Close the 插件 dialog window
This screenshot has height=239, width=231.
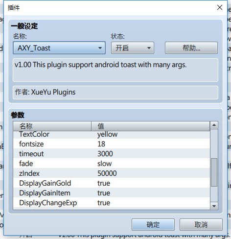click(x=220, y=7)
